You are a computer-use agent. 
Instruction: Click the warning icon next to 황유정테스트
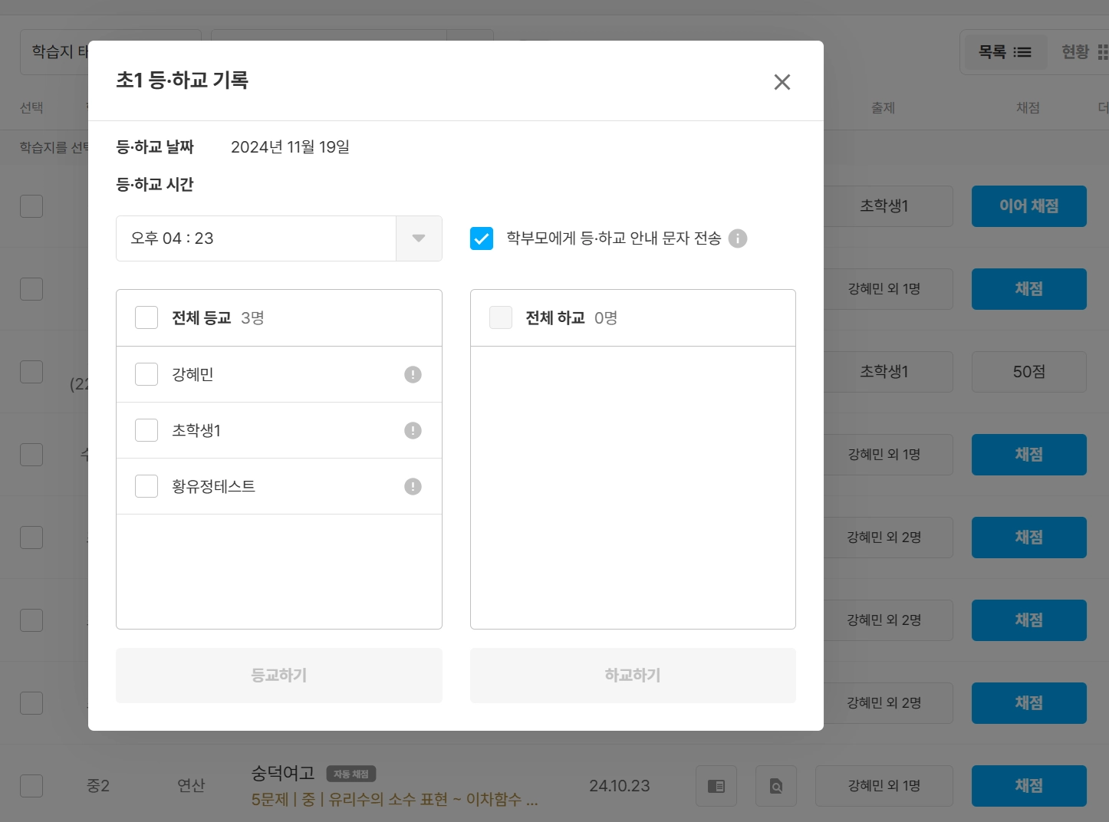point(413,486)
